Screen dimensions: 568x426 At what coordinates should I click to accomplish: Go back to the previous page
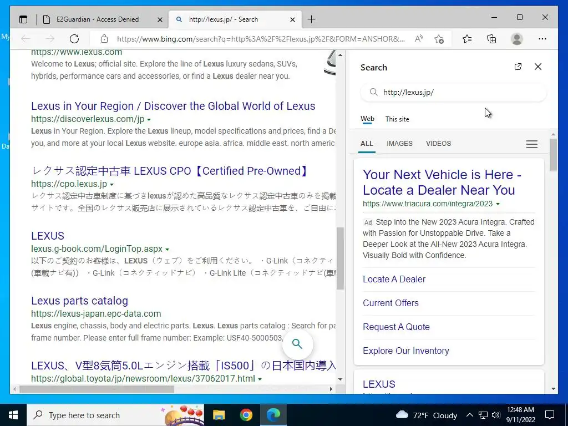pyautogui.click(x=26, y=39)
